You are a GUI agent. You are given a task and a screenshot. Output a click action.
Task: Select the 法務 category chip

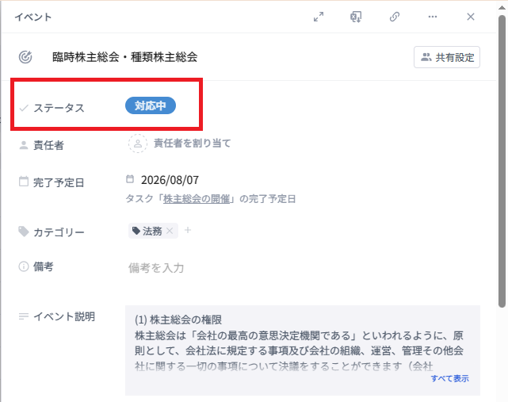coord(147,231)
